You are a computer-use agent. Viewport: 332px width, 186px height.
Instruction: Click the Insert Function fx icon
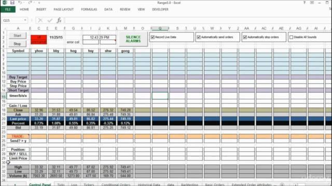59,20
